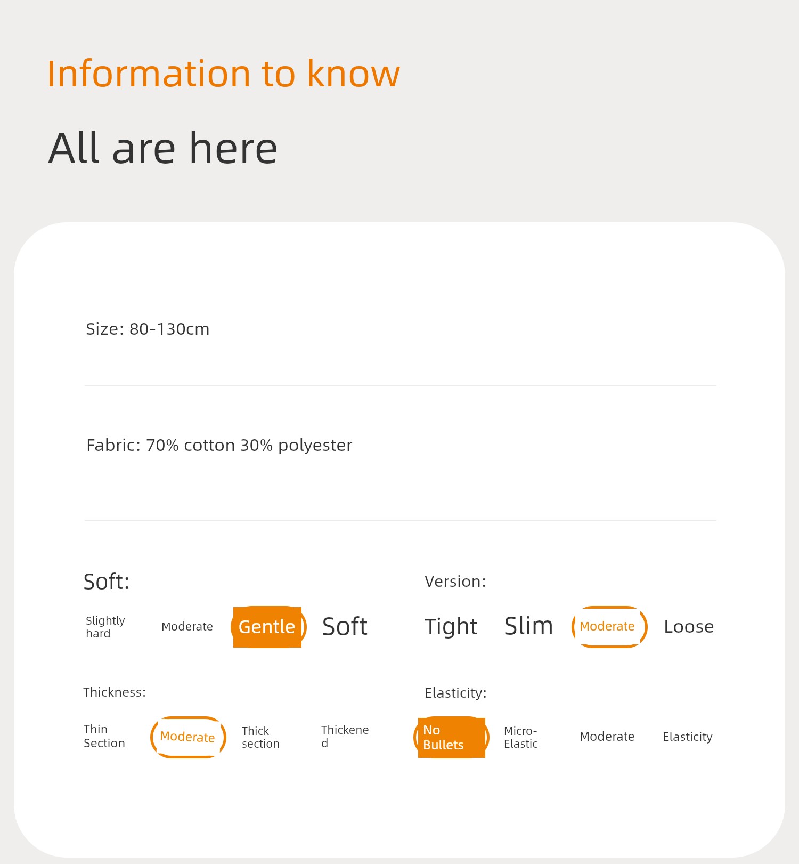Pick the Loose version option
The image size is (799, 864).
pyautogui.click(x=689, y=627)
